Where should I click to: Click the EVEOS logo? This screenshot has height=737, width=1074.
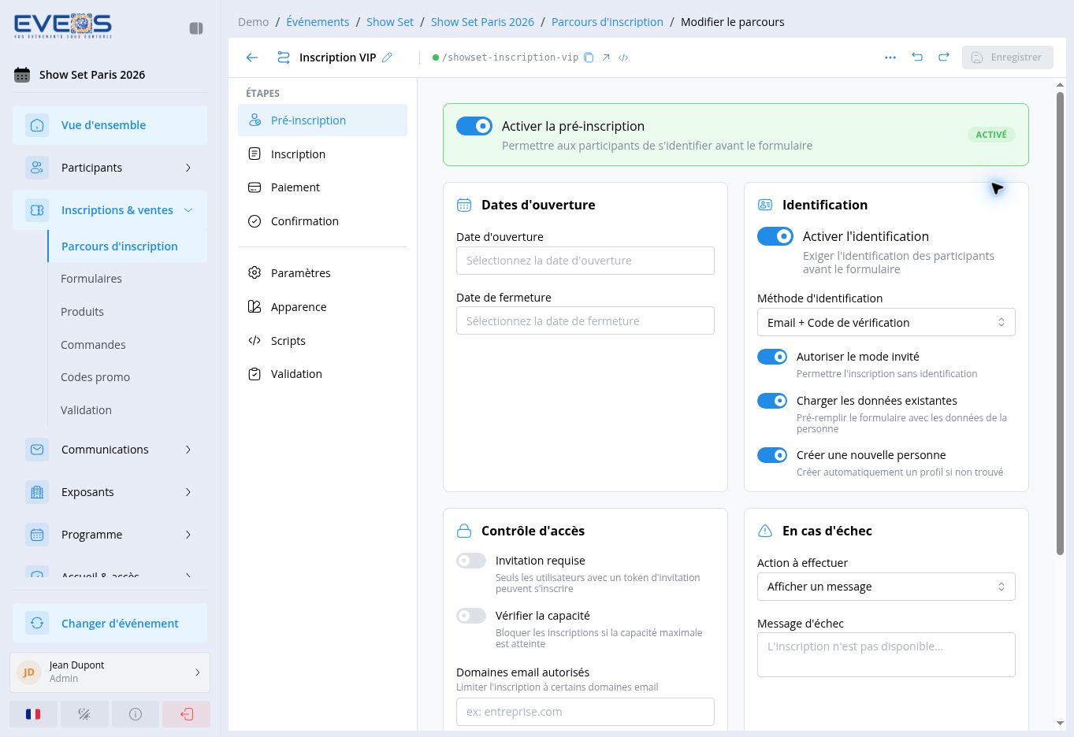pyautogui.click(x=63, y=26)
